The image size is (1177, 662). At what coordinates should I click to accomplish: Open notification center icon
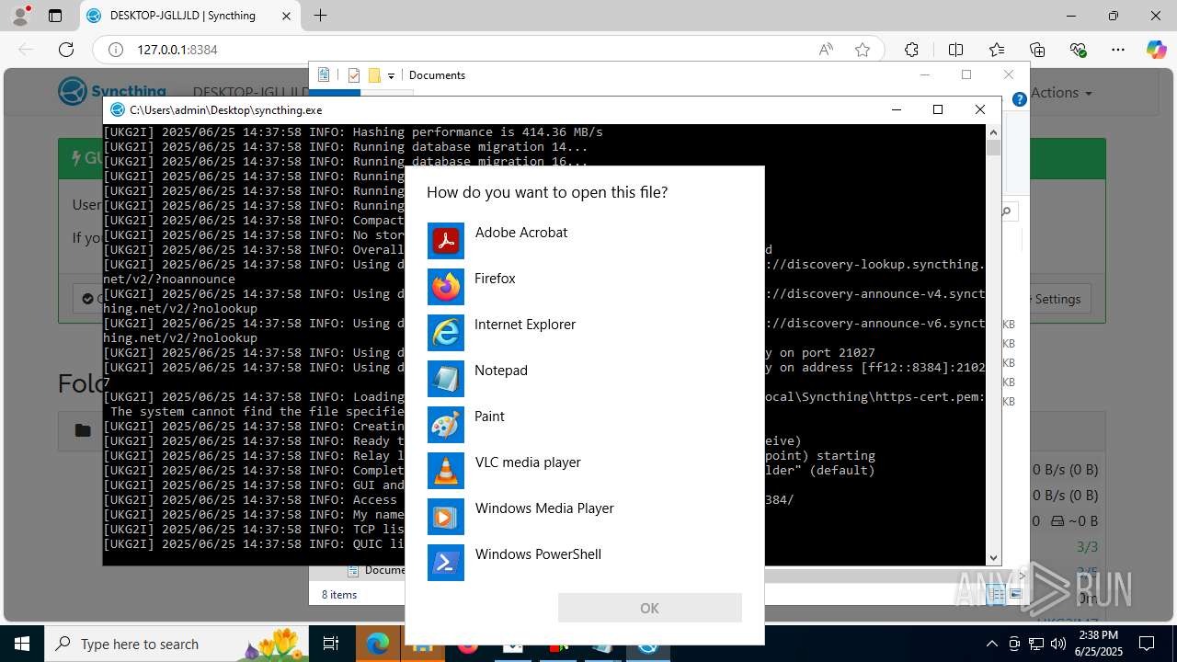click(1147, 644)
